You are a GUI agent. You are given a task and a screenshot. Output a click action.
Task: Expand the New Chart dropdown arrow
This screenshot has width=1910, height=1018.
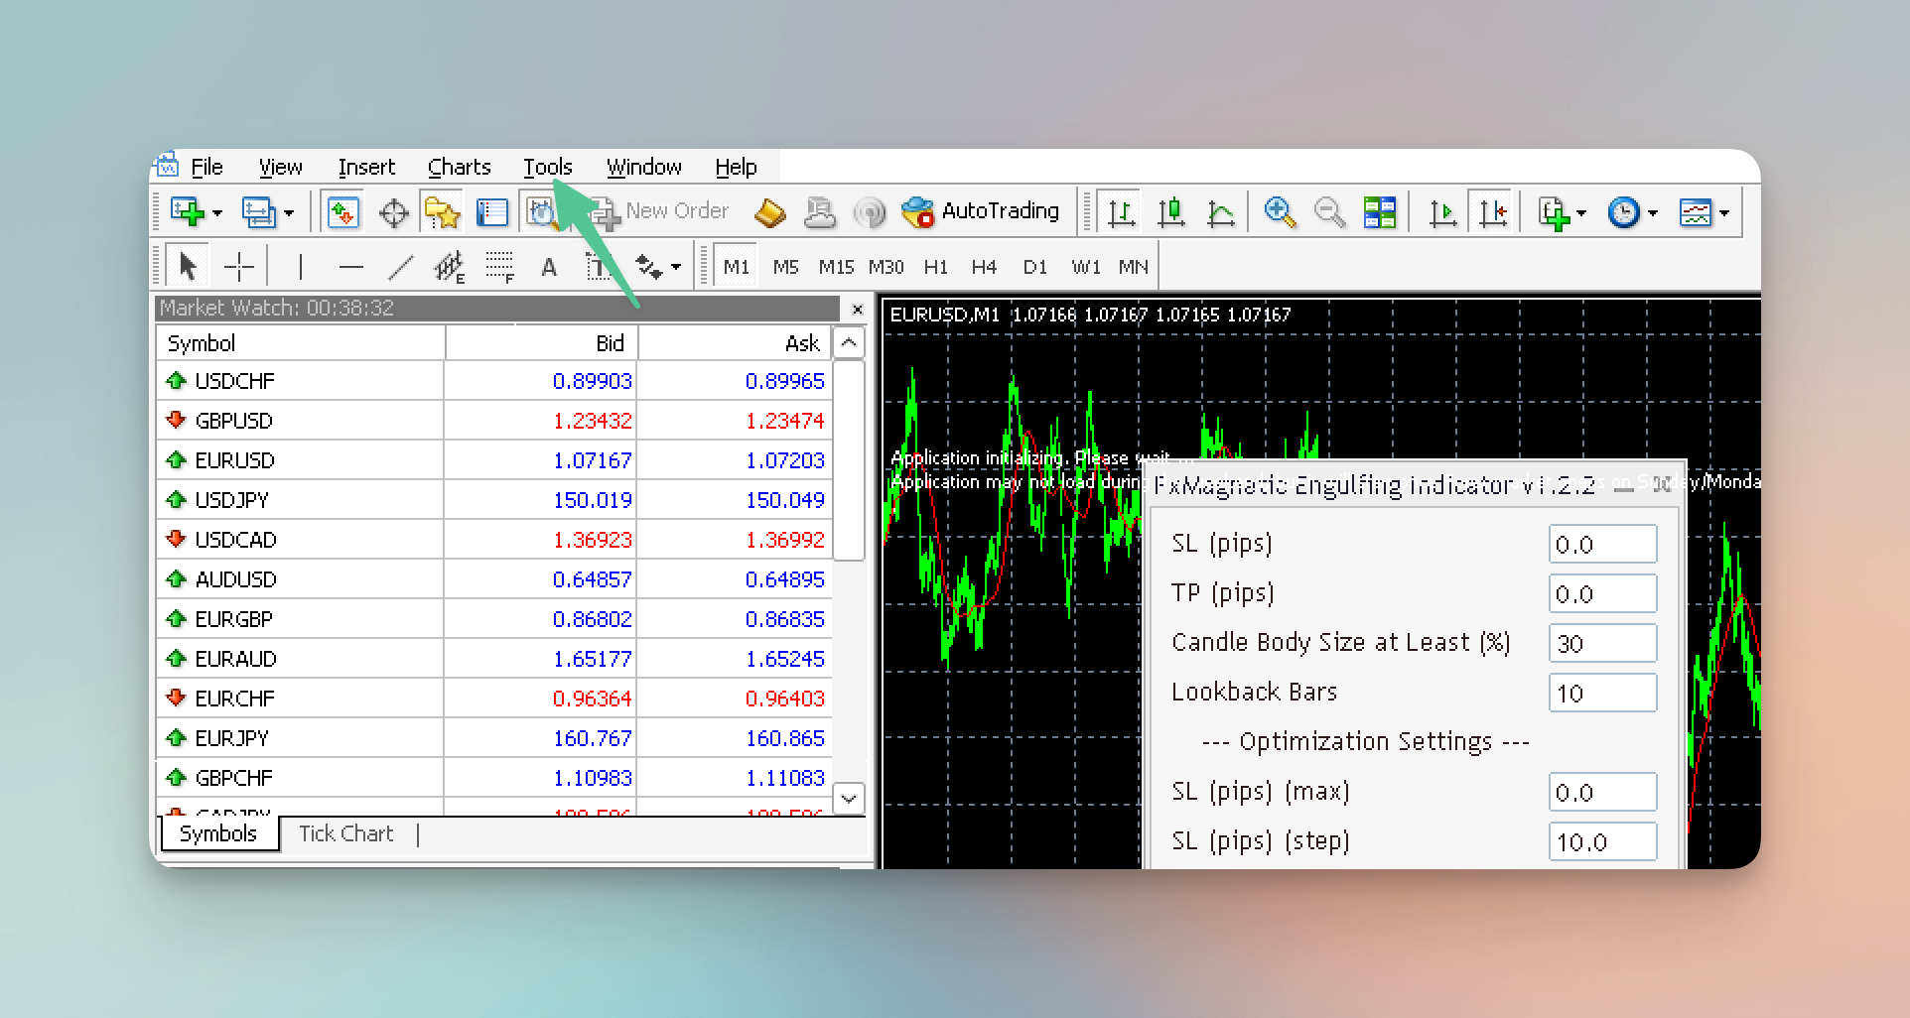coord(217,213)
